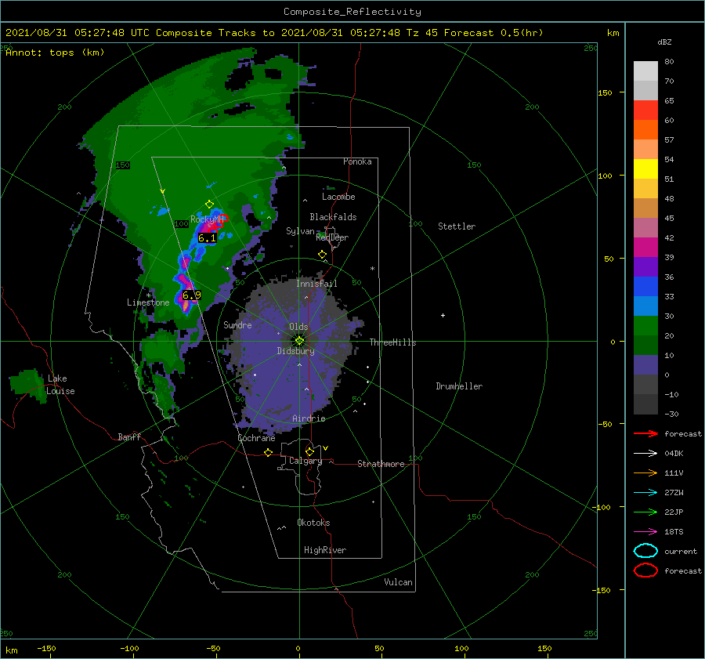Image resolution: width=705 pixels, height=659 pixels.
Task: Select the orange 111V arrow legend icon
Action: [645, 473]
